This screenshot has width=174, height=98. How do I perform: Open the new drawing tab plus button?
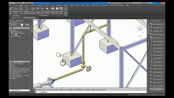pos(38,18)
